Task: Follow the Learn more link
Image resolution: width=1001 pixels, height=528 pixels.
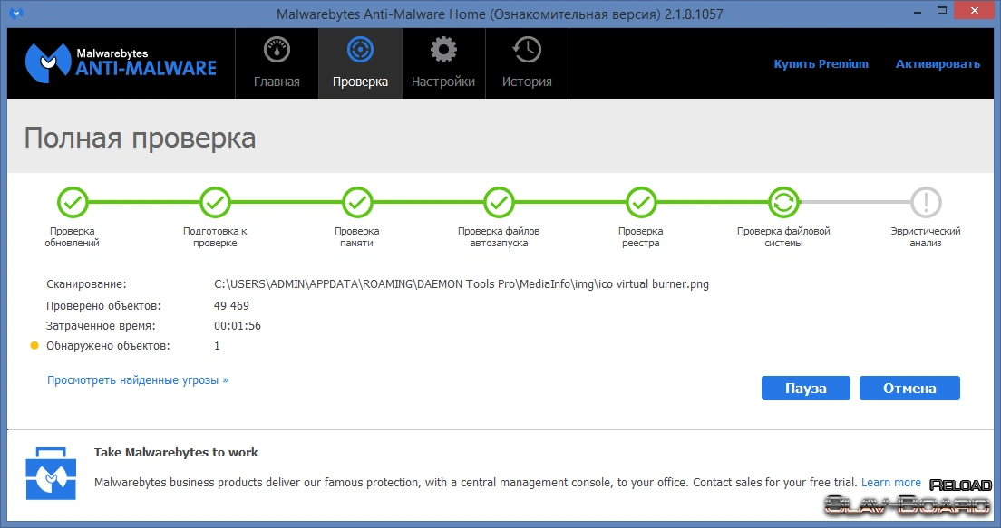Action: tap(891, 483)
